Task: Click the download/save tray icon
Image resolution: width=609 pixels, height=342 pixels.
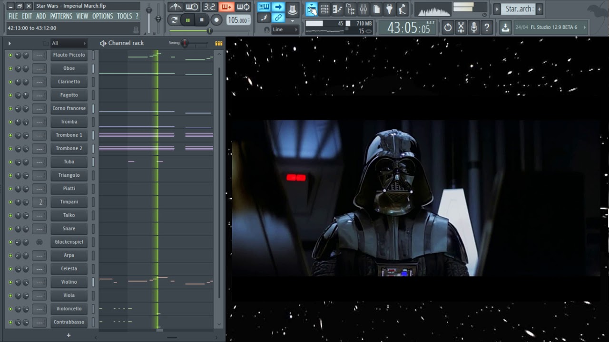Action: (505, 28)
